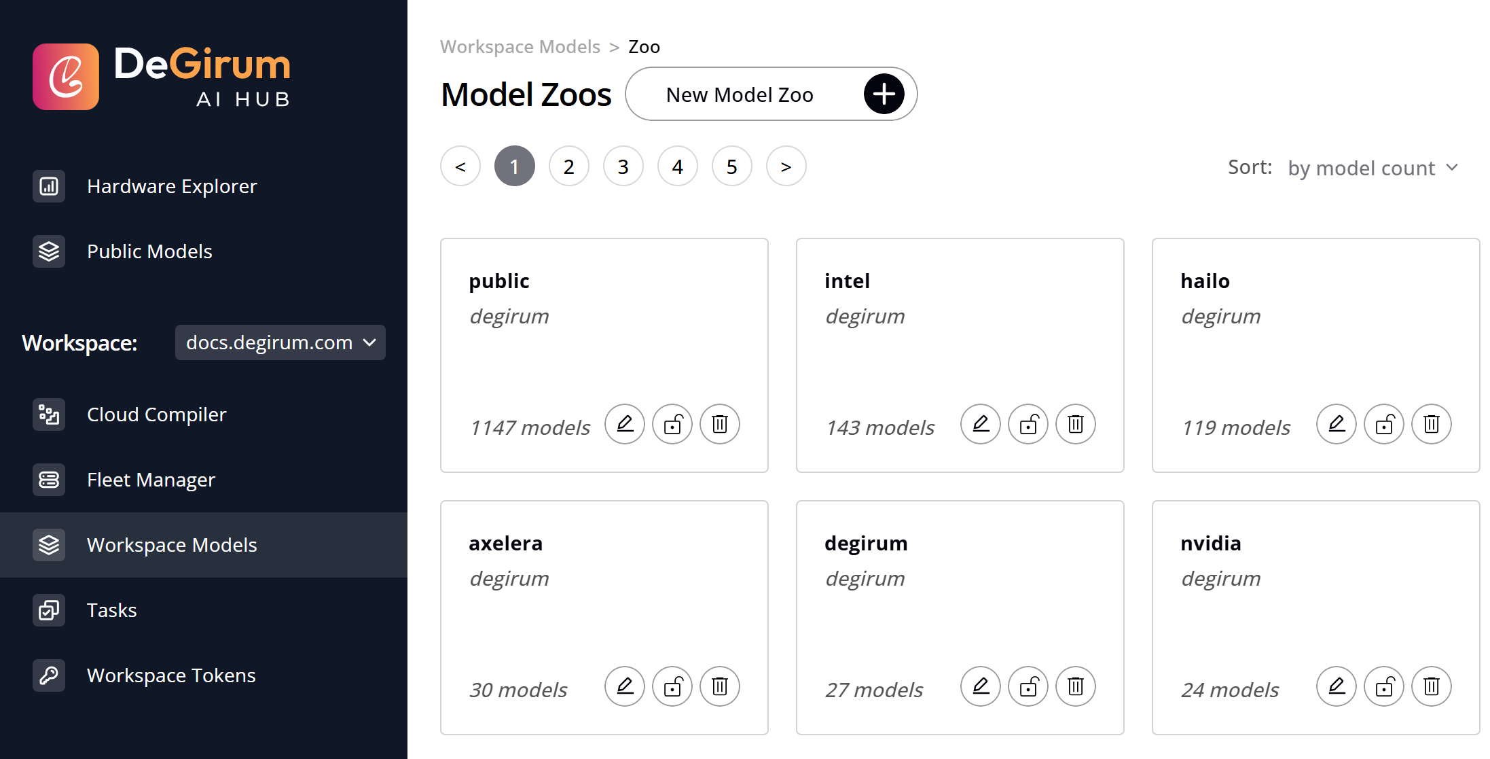Click the edit pencil icon on public zoo
The height and width of the screenshot is (759, 1490).
coord(625,424)
